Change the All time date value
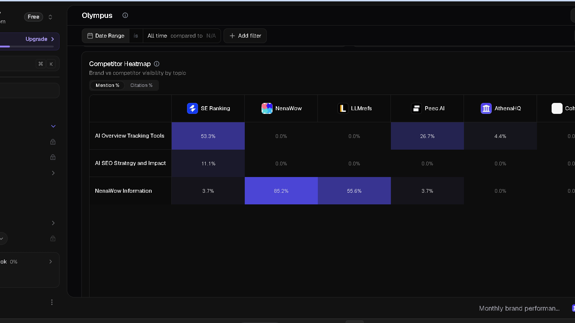This screenshot has width=575, height=323. tap(157, 36)
